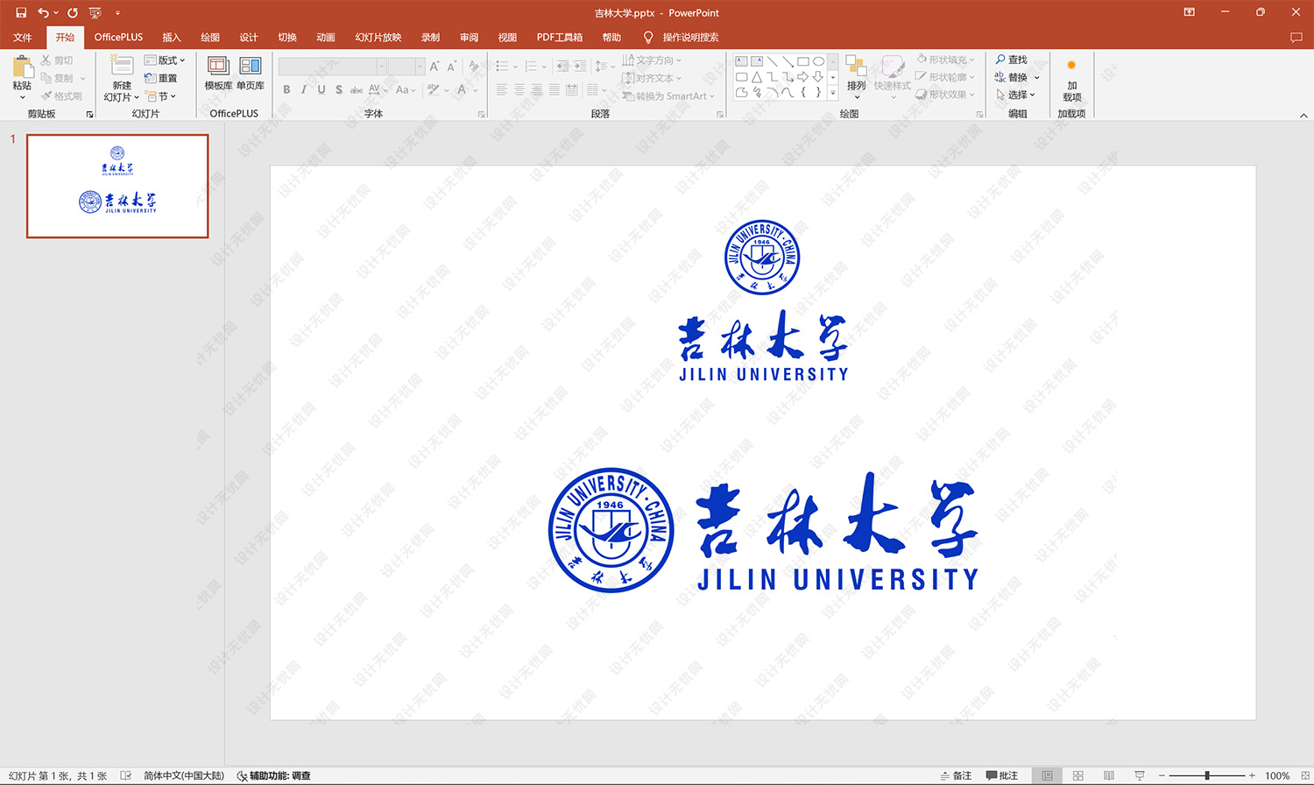Start slideshow from the status bar icon

click(1140, 775)
